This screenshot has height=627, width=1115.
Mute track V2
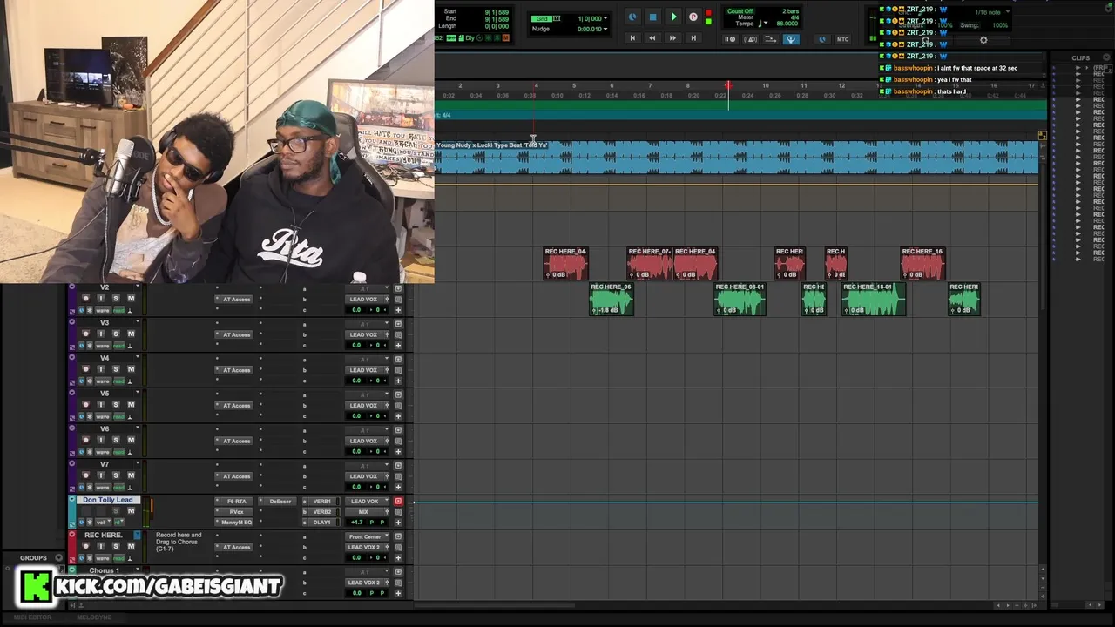pos(131,299)
